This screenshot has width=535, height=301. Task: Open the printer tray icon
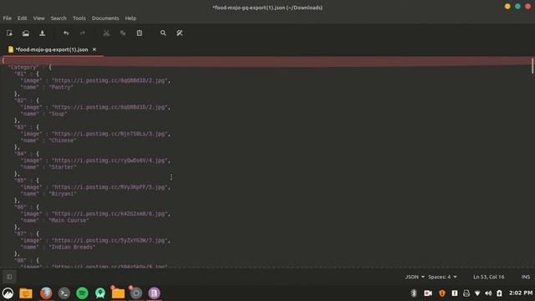coord(466,293)
